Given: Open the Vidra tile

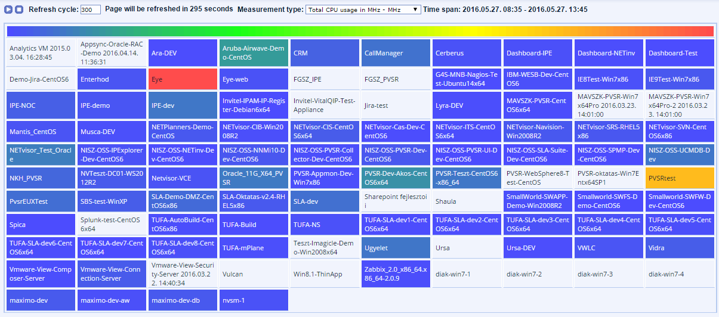Looking at the screenshot, I should click(680, 248).
